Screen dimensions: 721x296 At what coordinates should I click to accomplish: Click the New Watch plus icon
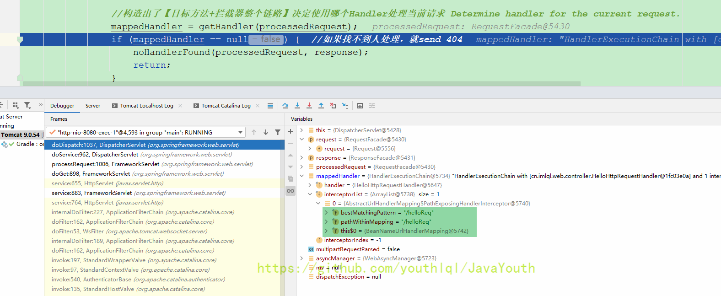coord(291,132)
